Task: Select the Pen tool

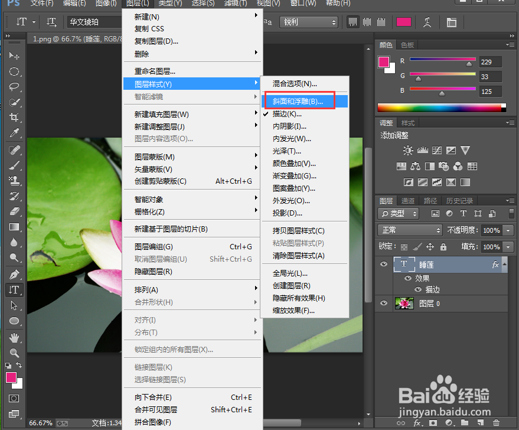Action: coord(15,274)
